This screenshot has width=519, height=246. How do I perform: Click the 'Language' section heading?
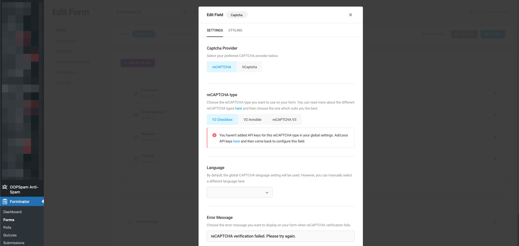(216, 168)
